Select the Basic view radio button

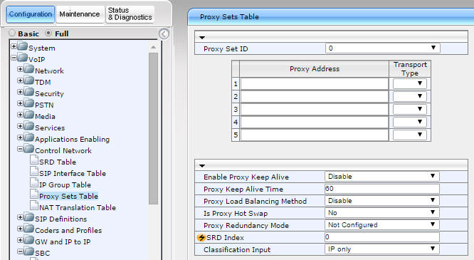click(12, 33)
